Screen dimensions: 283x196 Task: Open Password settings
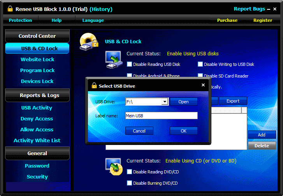(37, 166)
